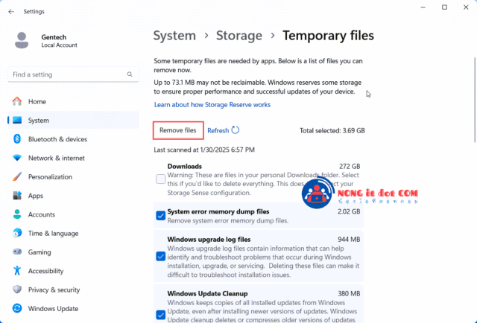
Task: Open Apps settings category
Action: tap(74, 196)
